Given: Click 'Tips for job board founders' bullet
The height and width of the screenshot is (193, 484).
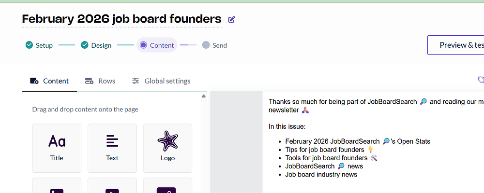Looking at the screenshot, I should click(324, 150).
